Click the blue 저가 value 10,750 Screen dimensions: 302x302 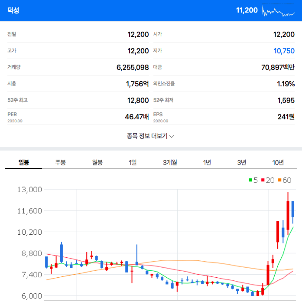tap(284, 51)
